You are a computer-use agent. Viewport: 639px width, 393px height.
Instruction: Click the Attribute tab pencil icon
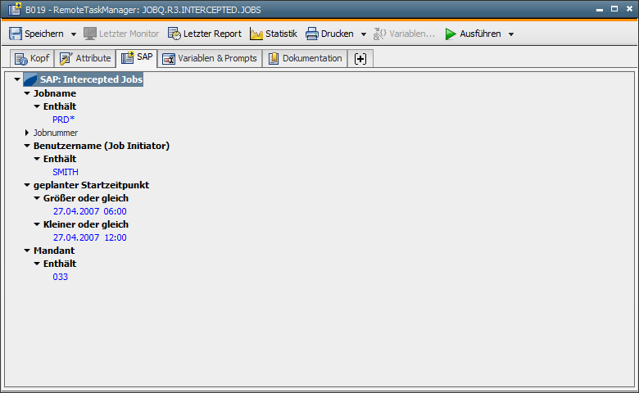tap(66, 59)
